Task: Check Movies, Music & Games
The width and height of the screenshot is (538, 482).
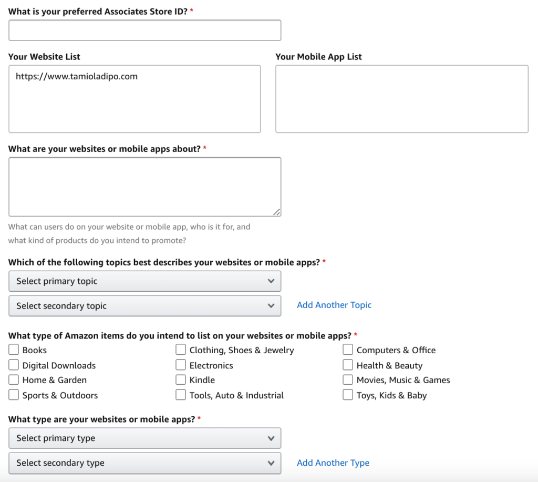Action: (348, 380)
